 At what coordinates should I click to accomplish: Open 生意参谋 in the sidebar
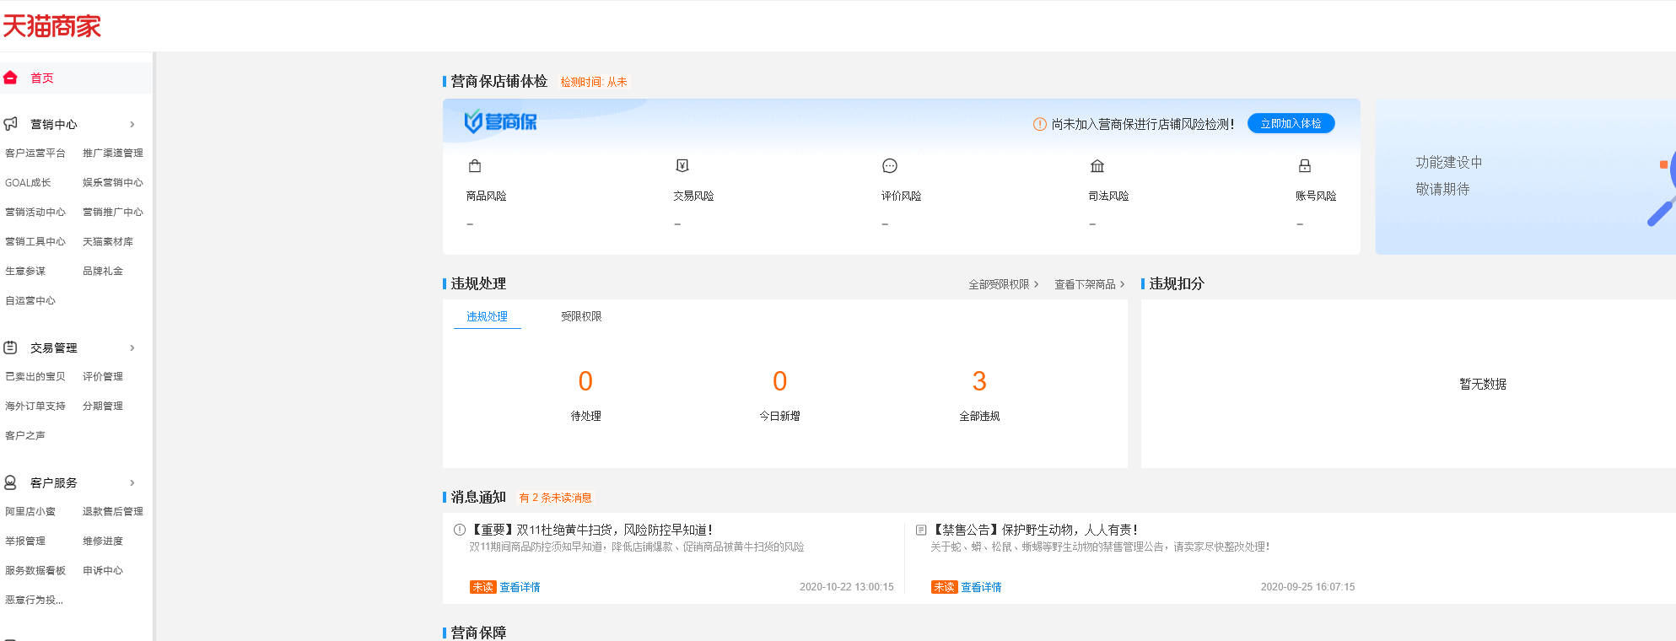pyautogui.click(x=25, y=271)
